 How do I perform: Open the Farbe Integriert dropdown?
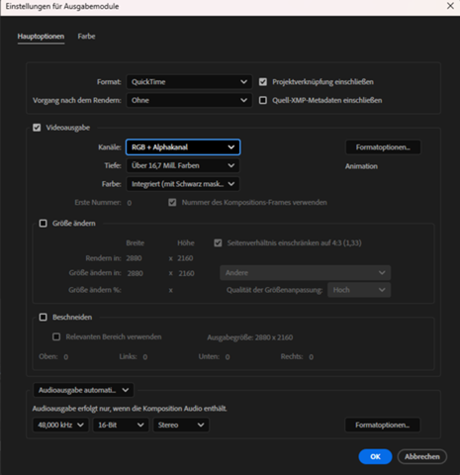coord(183,184)
